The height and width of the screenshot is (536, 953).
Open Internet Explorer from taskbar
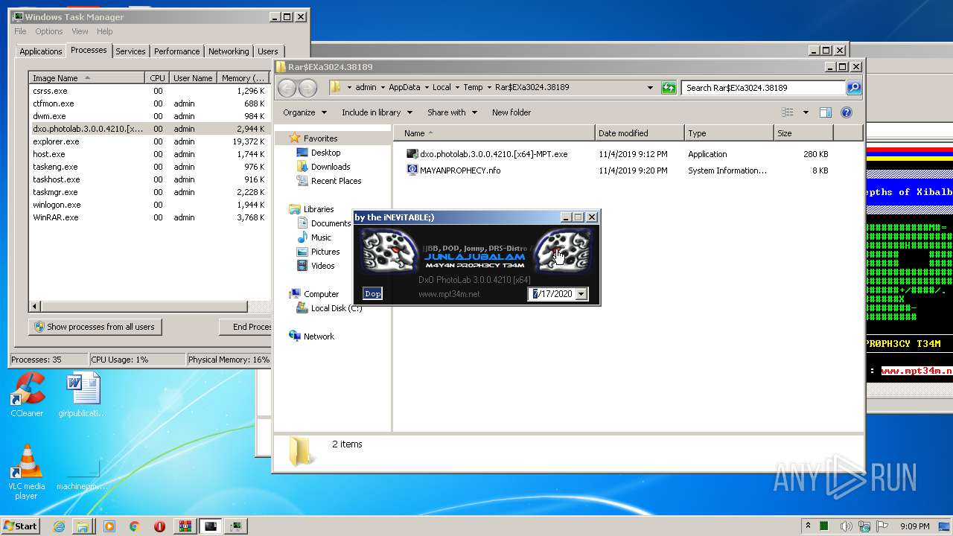click(x=60, y=526)
